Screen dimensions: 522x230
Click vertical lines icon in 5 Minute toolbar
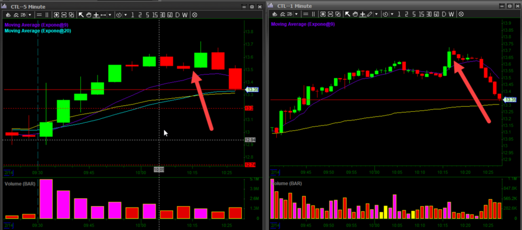coord(47,15)
